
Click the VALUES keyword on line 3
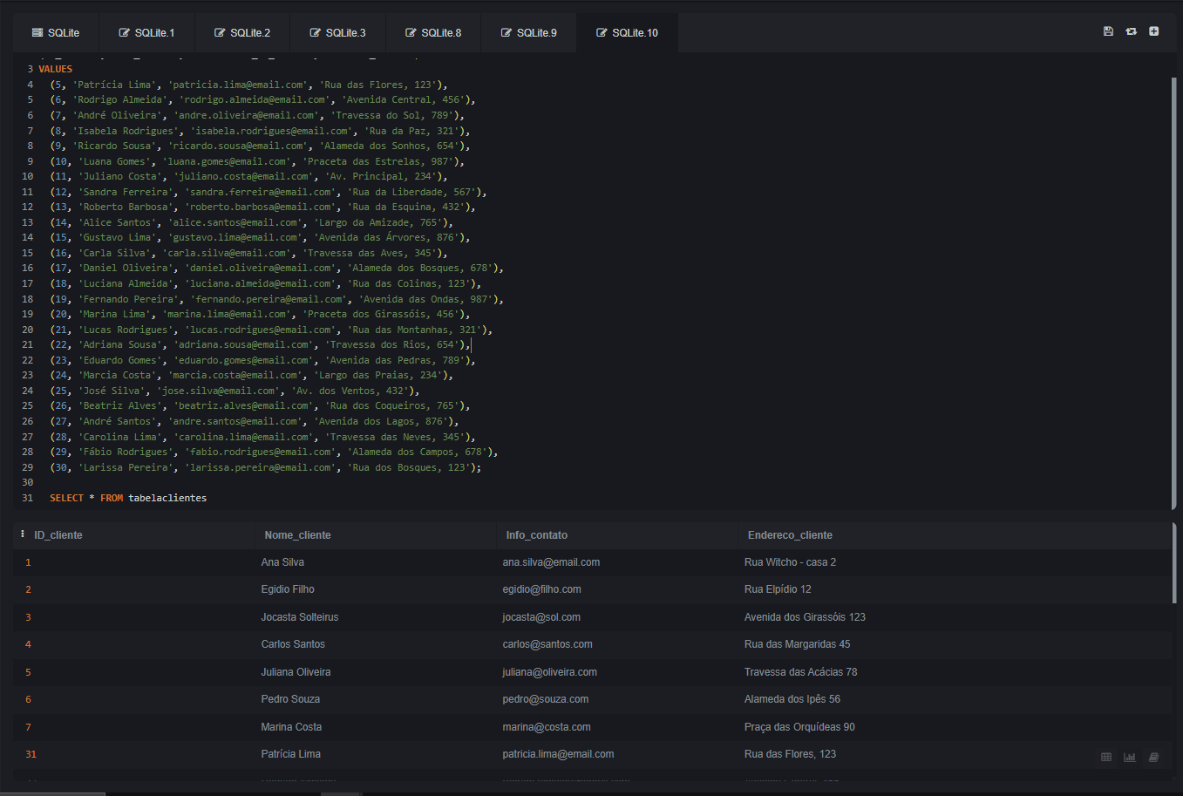pos(56,69)
